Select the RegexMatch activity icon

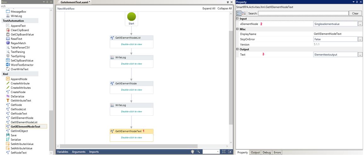(x=8, y=43)
